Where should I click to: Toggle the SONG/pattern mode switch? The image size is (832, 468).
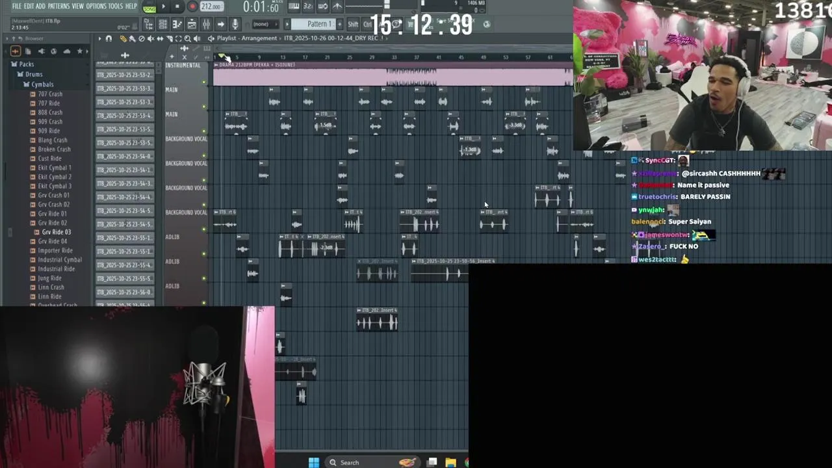[x=149, y=7]
